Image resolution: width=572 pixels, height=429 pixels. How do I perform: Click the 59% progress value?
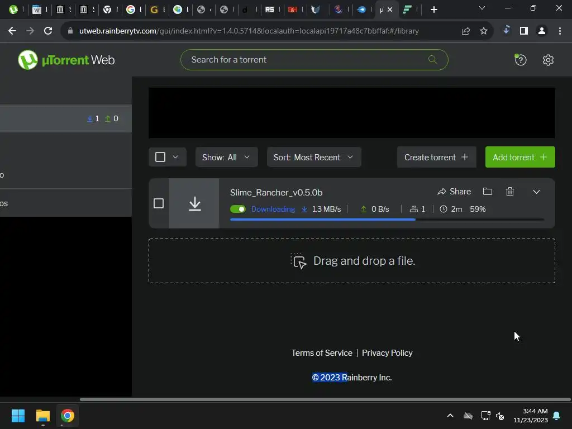[478, 209]
